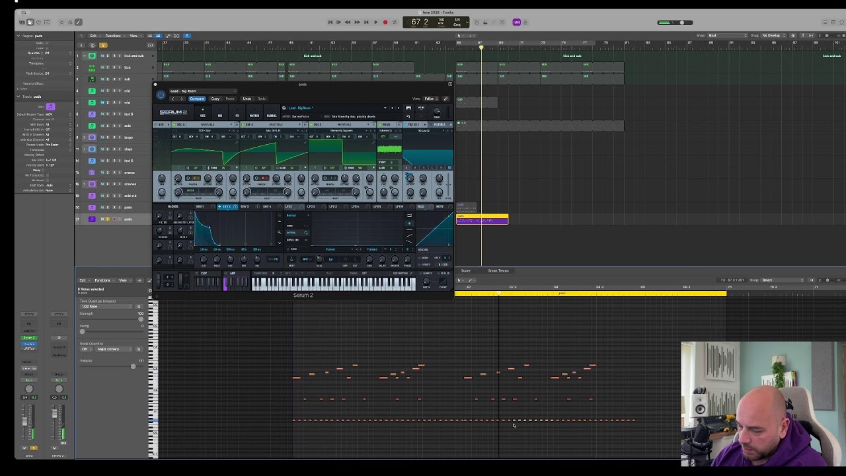This screenshot has width=846, height=476.
Task: Toggle OSC B on/off switch
Action: click(243, 124)
